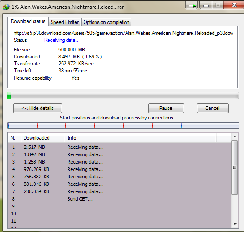Select connection row 7 with 288.054 KB
Image resolution: width=244 pixels, height=232 pixels.
tap(120, 191)
